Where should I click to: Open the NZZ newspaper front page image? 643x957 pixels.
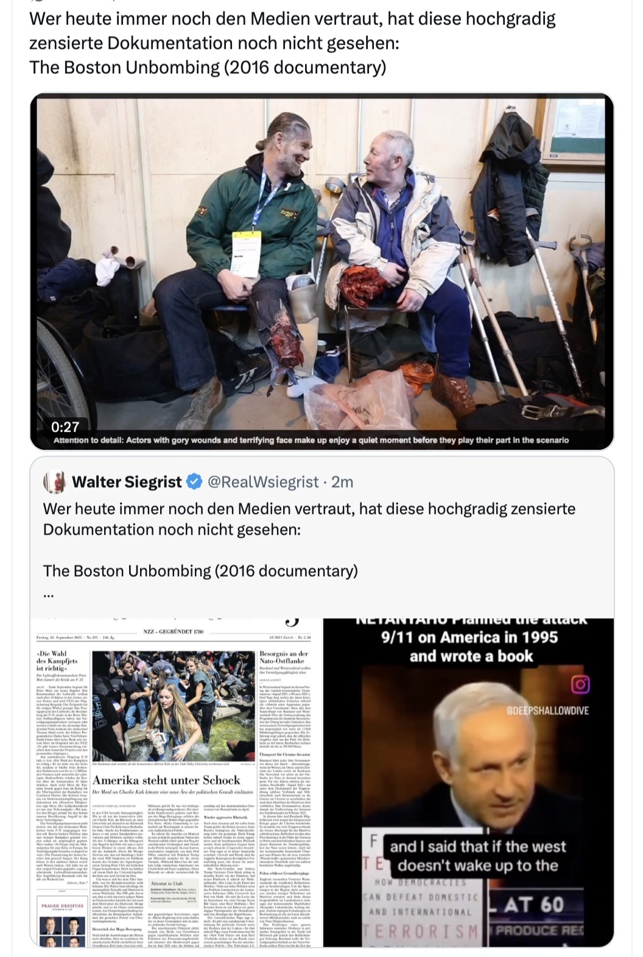coord(175,783)
